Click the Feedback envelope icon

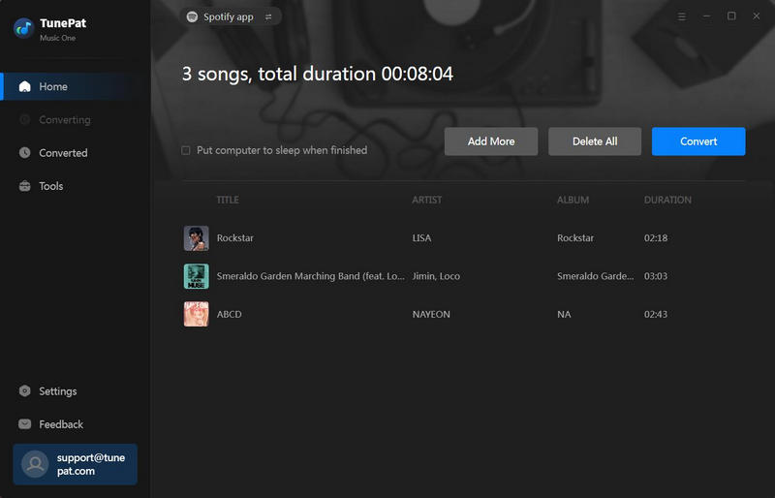tap(25, 424)
